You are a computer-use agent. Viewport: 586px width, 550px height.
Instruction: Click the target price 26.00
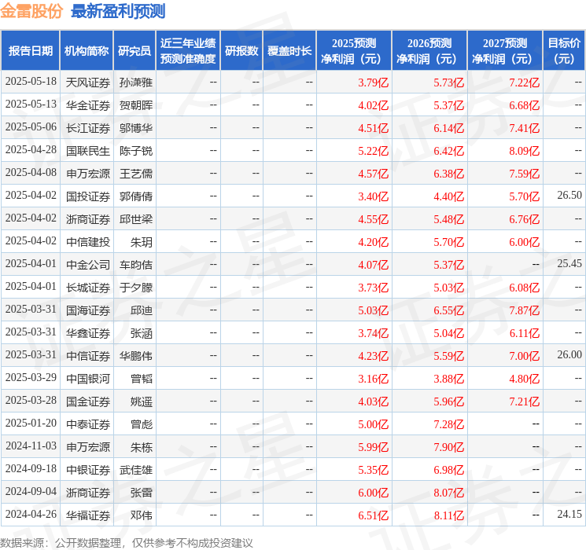[x=569, y=354]
